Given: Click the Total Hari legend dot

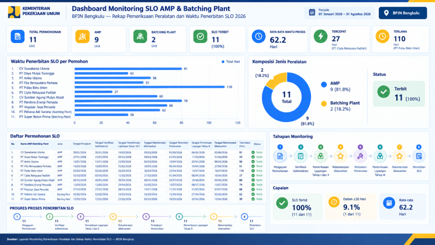Looking at the screenshot, I should 223,62.
